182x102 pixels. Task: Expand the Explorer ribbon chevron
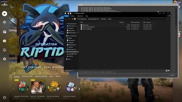click(x=167, y=16)
